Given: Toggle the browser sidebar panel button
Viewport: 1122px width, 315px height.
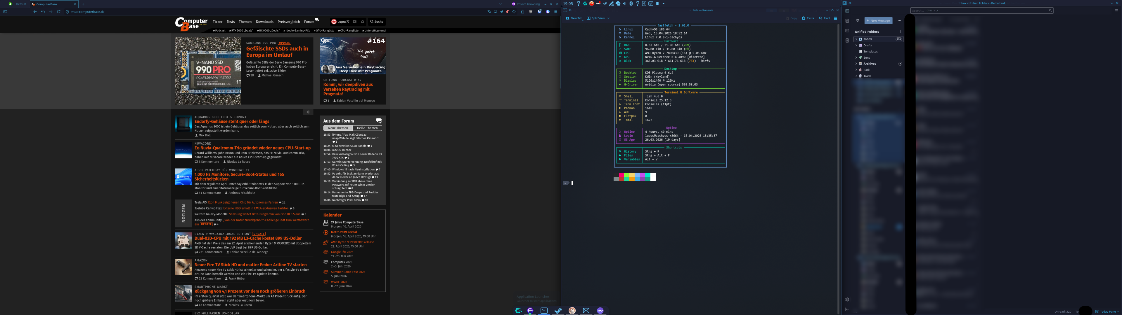Looking at the screenshot, I should [x=5, y=12].
